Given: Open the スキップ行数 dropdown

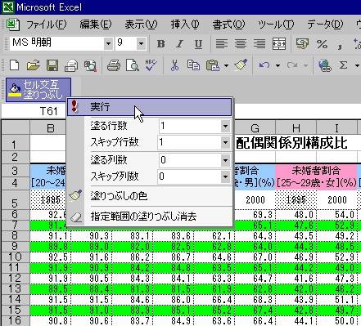Looking at the screenshot, I should [x=225, y=142].
